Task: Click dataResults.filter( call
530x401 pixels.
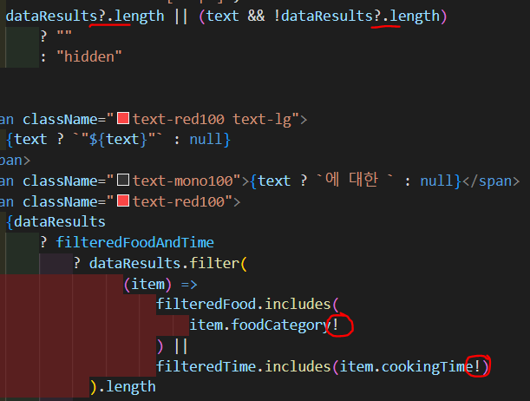Action: click(x=168, y=263)
